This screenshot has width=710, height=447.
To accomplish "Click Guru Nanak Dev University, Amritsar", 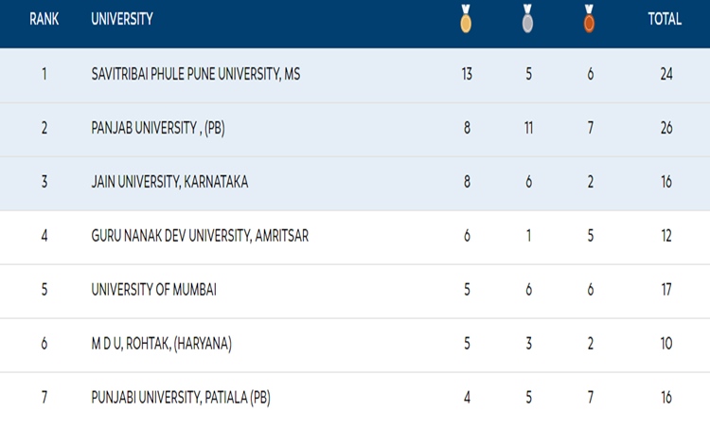I will 200,236.
